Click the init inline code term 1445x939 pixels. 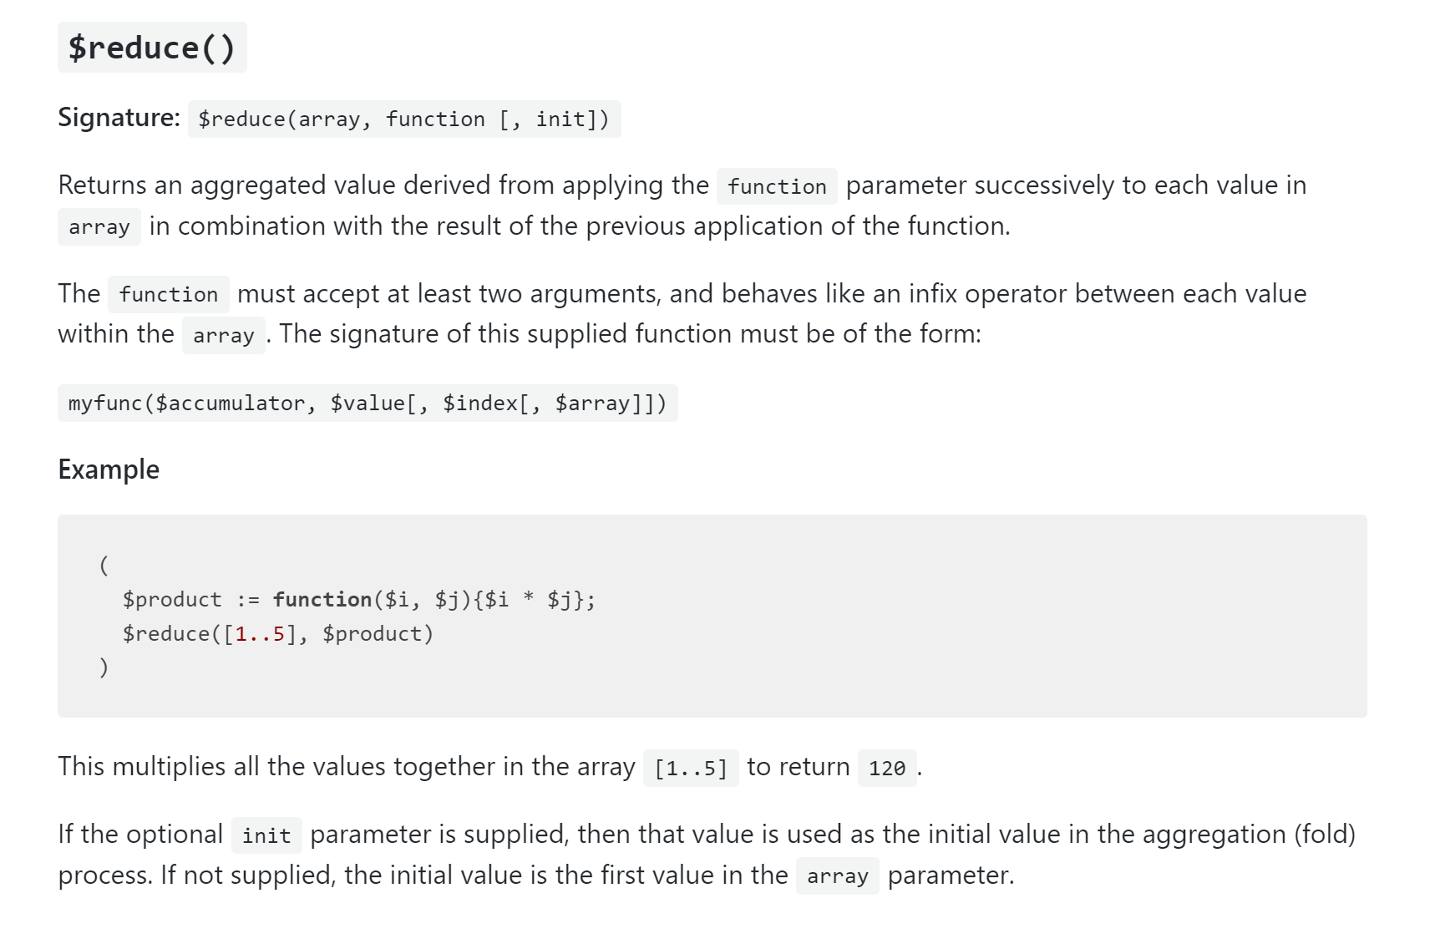(x=266, y=835)
